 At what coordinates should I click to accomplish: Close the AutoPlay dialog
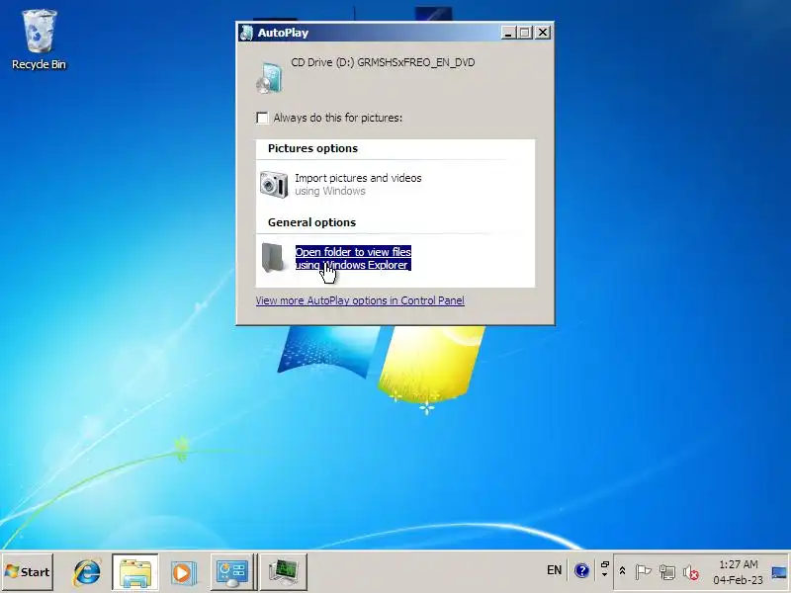point(542,33)
